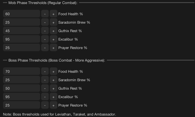Decrease Mob phase Saradomin Brew %
195x117 pixels.
[45, 22]
